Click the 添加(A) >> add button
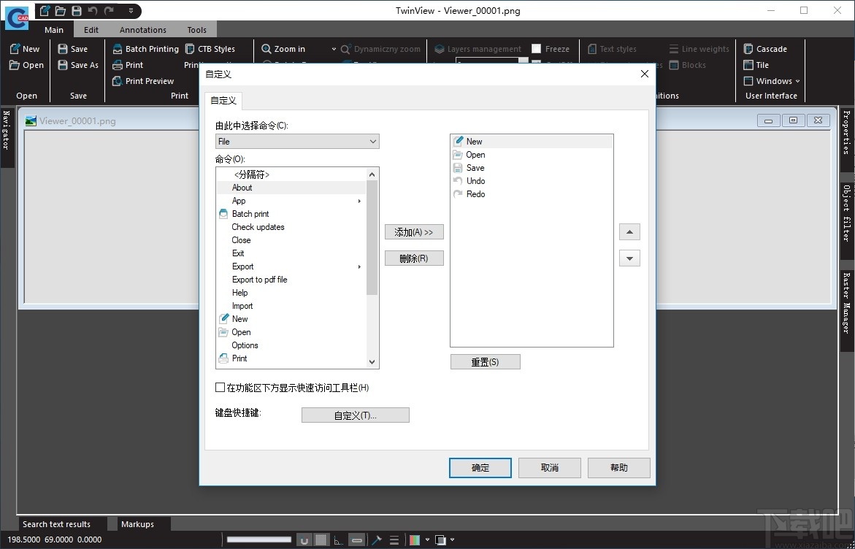This screenshot has width=855, height=549. [414, 232]
